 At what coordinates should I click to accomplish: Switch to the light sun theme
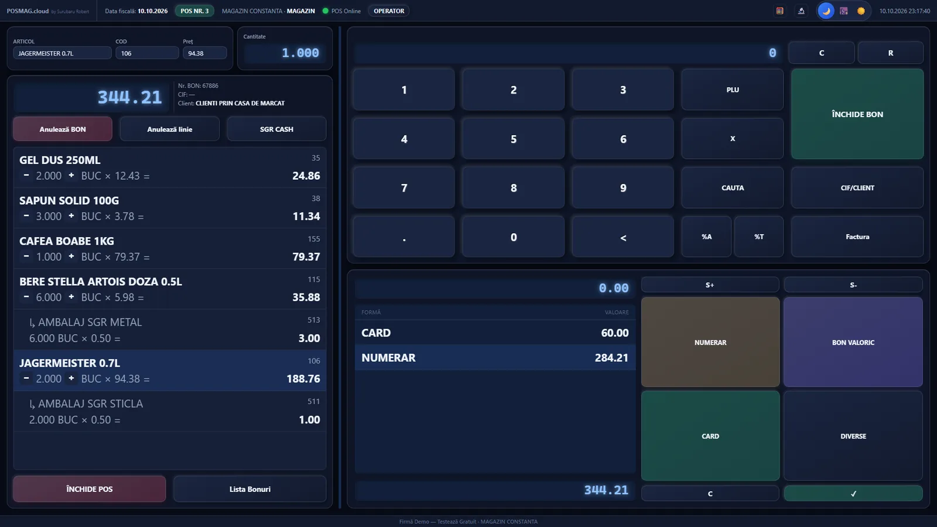861,11
